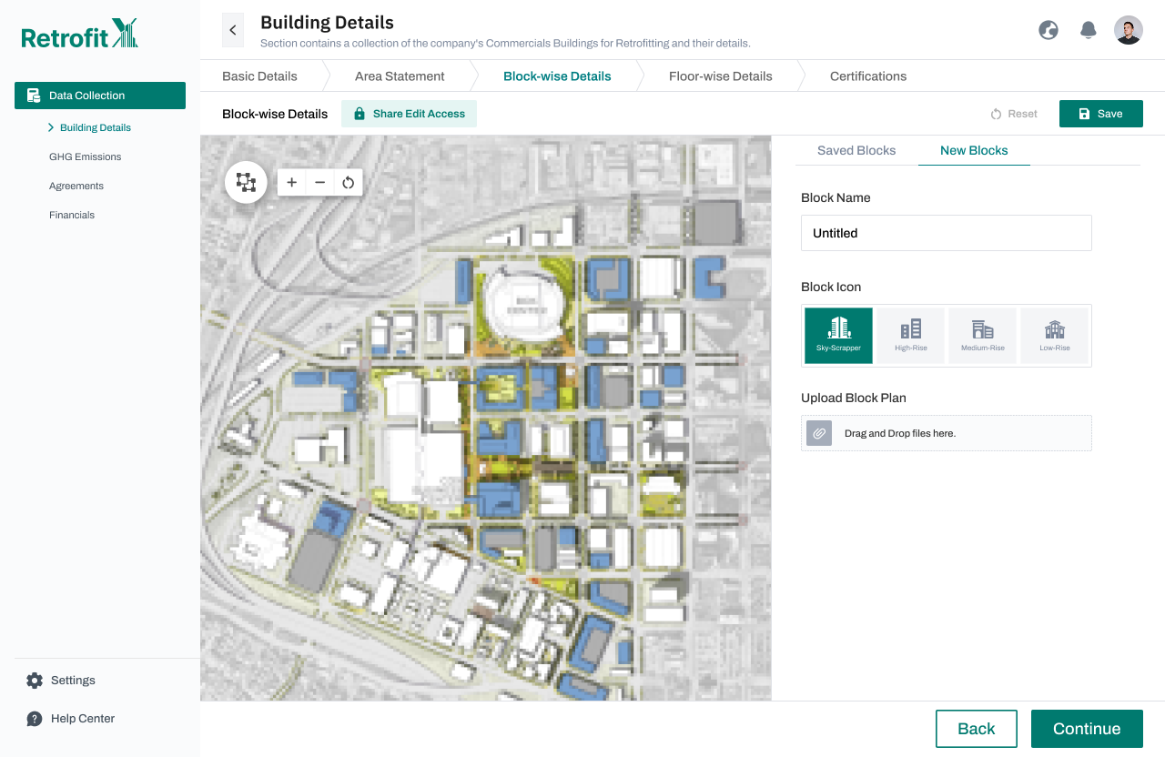Click the Upload Block Plan label

click(854, 398)
